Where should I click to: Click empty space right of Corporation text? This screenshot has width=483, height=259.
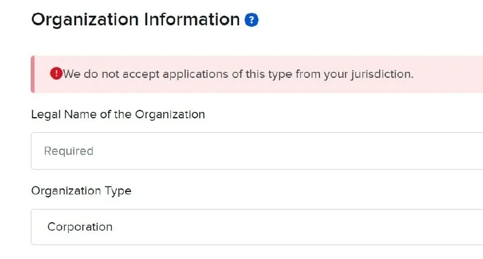(x=296, y=227)
